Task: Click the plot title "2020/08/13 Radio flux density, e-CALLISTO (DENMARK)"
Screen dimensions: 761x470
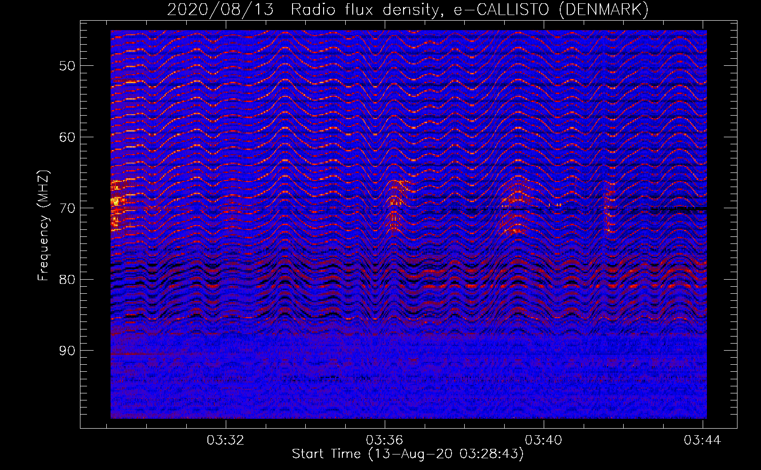Action: click(x=408, y=10)
